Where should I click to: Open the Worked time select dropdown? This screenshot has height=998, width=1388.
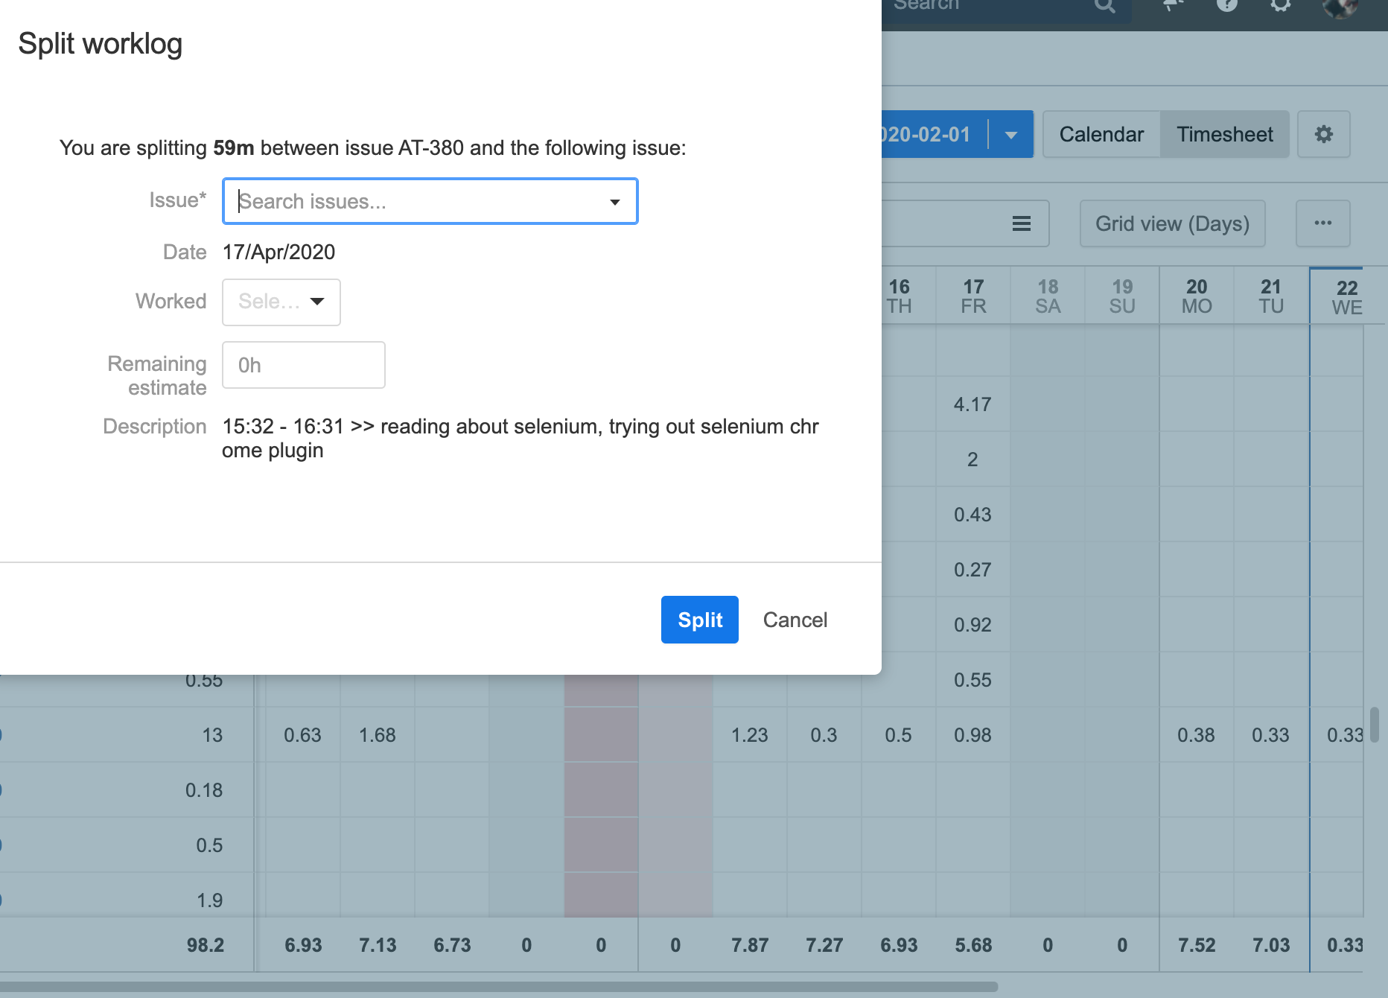tap(281, 302)
